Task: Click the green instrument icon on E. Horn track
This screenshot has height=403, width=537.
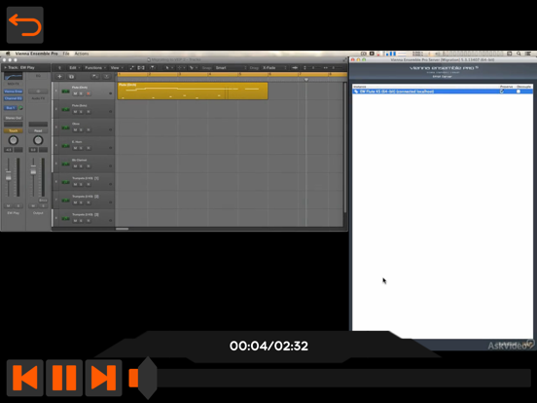Action: point(65,146)
